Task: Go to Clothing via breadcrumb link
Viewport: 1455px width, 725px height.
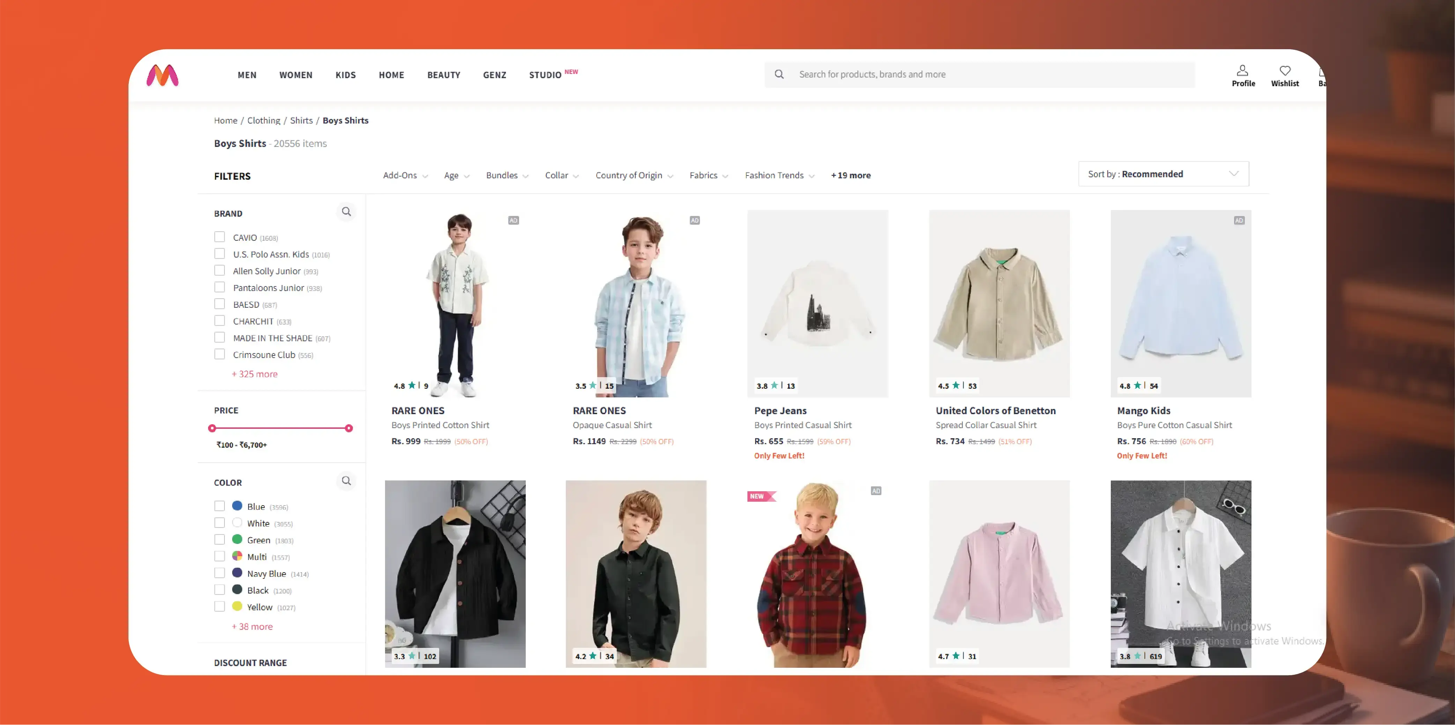Action: point(263,120)
